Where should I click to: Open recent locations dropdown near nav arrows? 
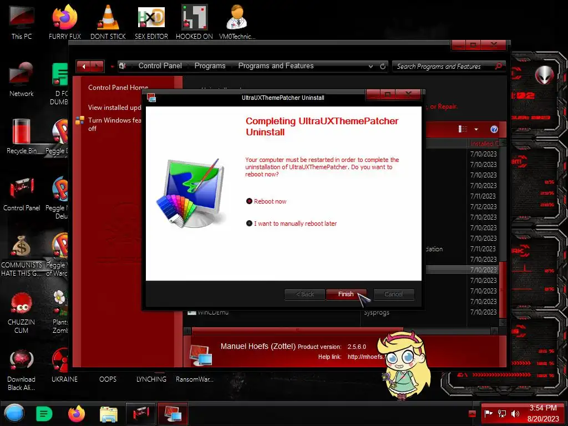112,67
